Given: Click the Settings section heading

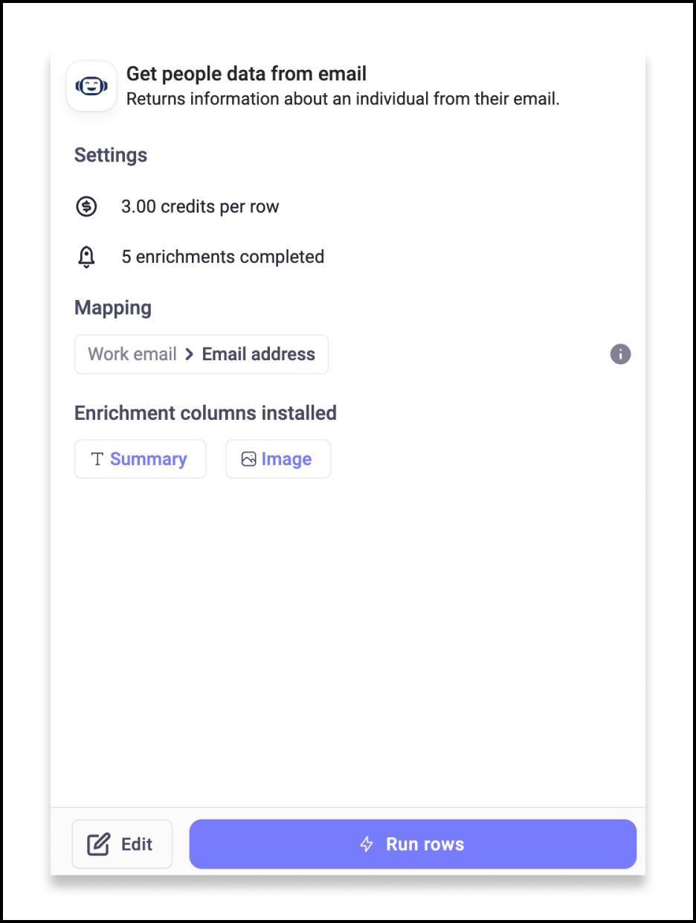Looking at the screenshot, I should pos(111,155).
